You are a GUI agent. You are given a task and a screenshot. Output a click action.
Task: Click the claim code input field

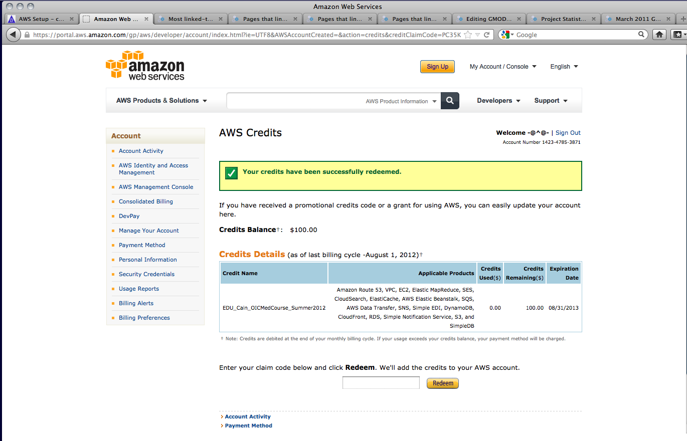[381, 383]
